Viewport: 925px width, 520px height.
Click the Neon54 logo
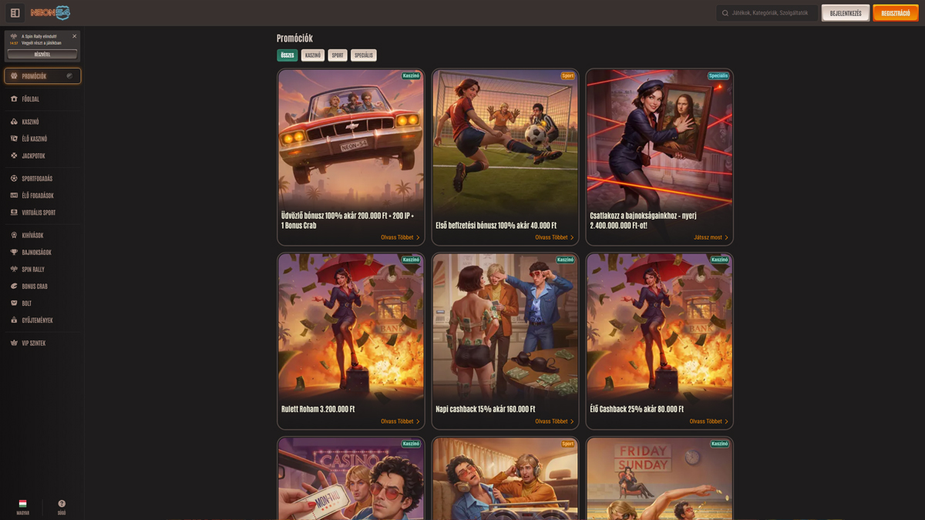[50, 13]
